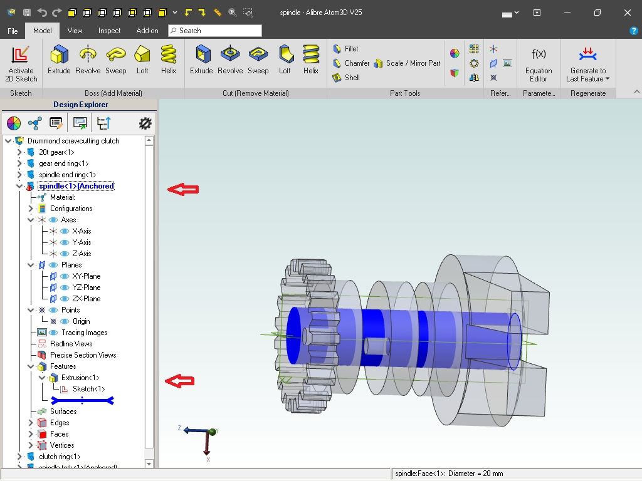Click the redo arrow in title bar
Image resolution: width=642 pixels, height=481 pixels.
tap(57, 13)
